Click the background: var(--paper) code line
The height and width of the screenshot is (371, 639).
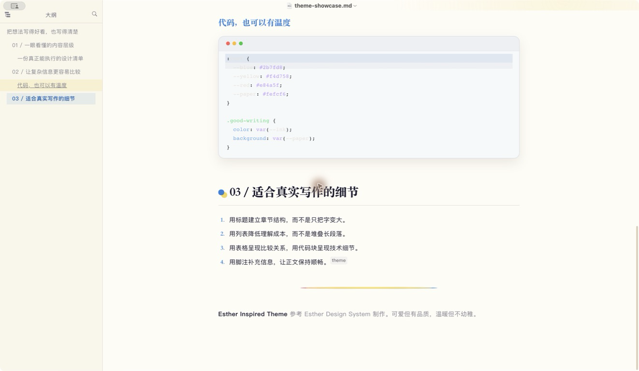(x=274, y=138)
